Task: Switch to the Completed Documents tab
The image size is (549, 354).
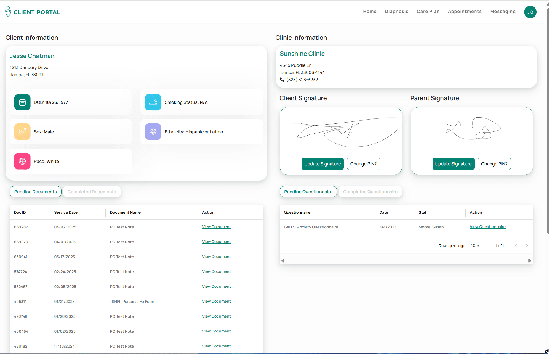Action: click(x=92, y=192)
